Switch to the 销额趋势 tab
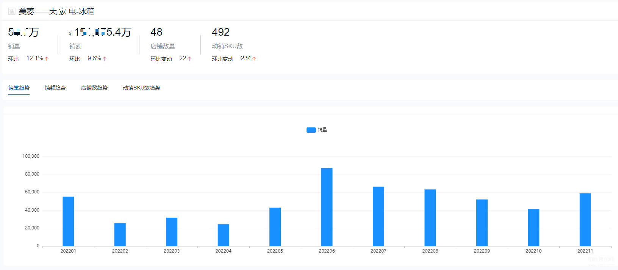Viewport: 618px width, 270px height. (55, 88)
